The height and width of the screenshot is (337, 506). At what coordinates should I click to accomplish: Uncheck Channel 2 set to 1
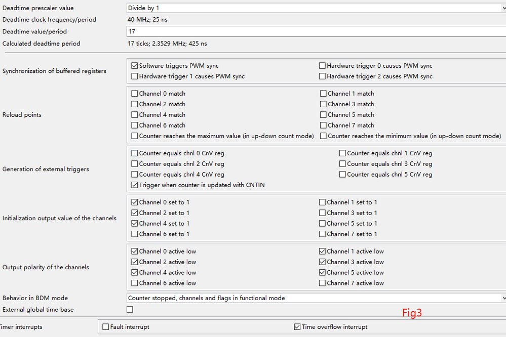click(135, 213)
